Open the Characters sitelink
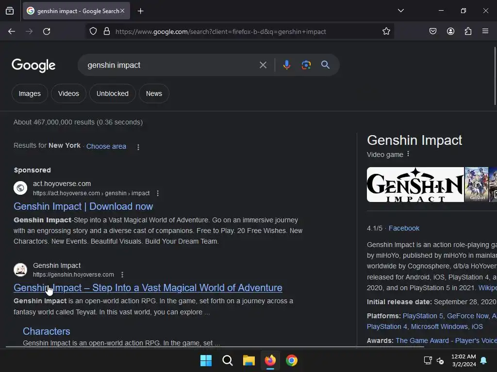 [46, 331]
